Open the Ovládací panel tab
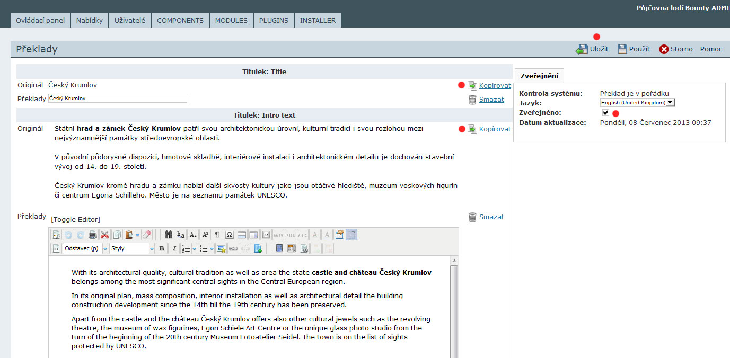The width and height of the screenshot is (730, 358). [x=40, y=20]
